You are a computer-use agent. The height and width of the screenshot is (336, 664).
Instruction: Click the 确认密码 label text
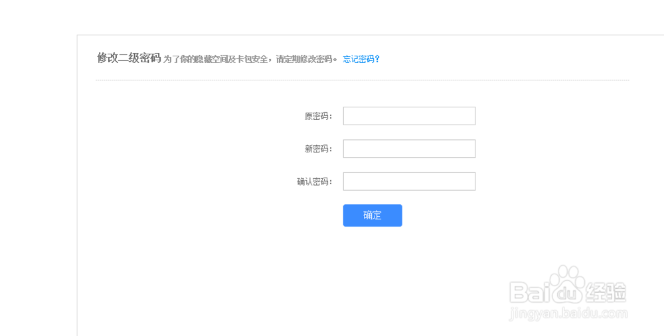point(315,182)
